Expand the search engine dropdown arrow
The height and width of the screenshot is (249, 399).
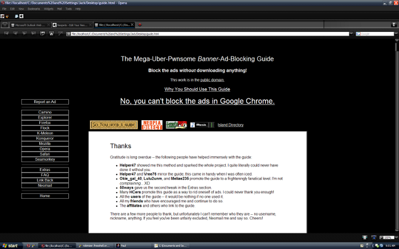(396, 34)
